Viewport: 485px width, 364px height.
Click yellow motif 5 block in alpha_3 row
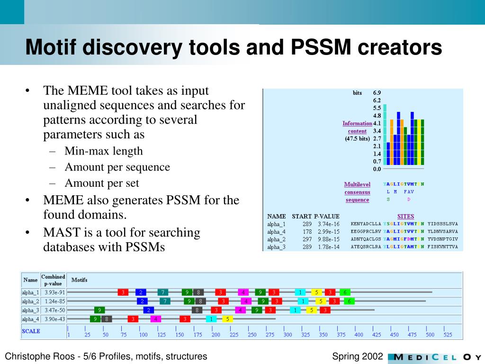[312, 310]
